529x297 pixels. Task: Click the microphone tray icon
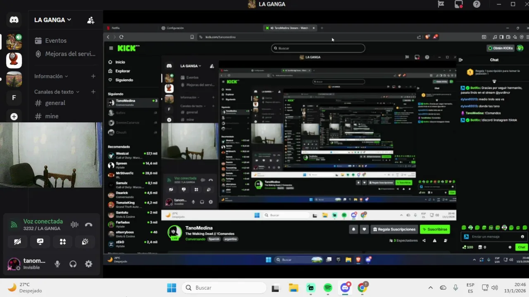pos(455,288)
